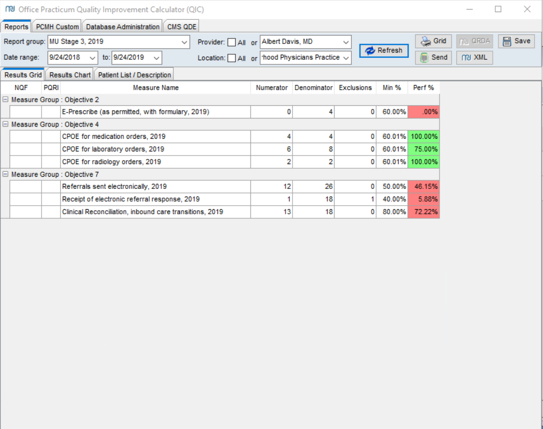
Task: Collapse Measure Group Objective 2
Action: 5,100
